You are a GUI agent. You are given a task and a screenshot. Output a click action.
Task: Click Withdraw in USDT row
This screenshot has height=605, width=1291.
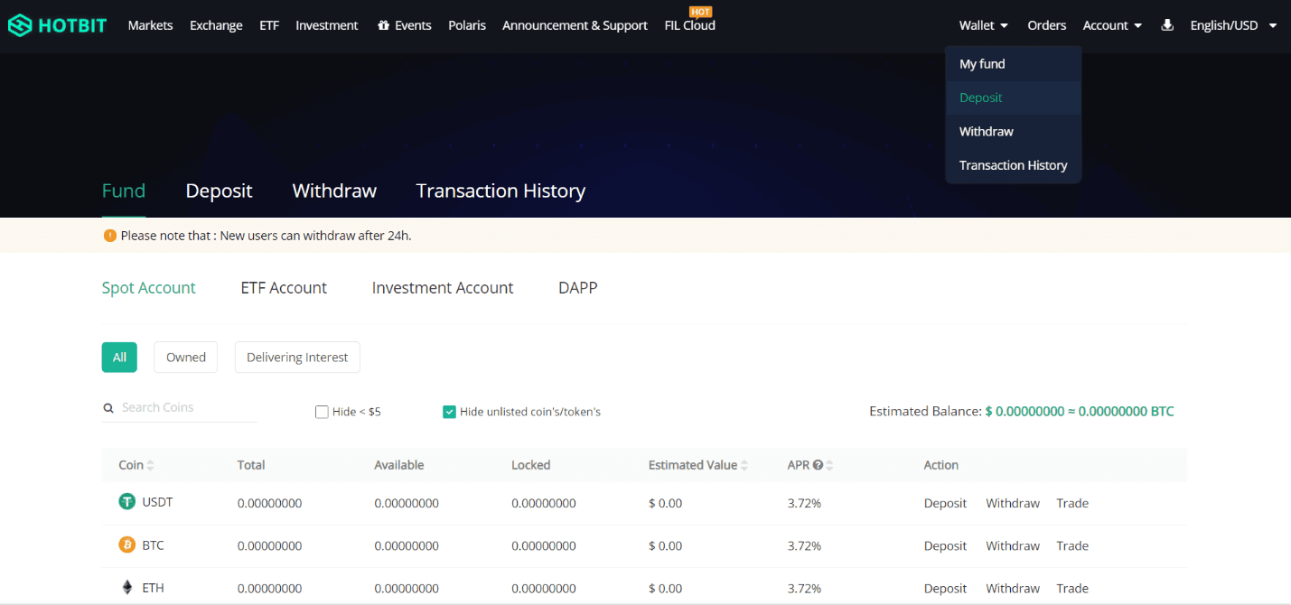point(1013,503)
